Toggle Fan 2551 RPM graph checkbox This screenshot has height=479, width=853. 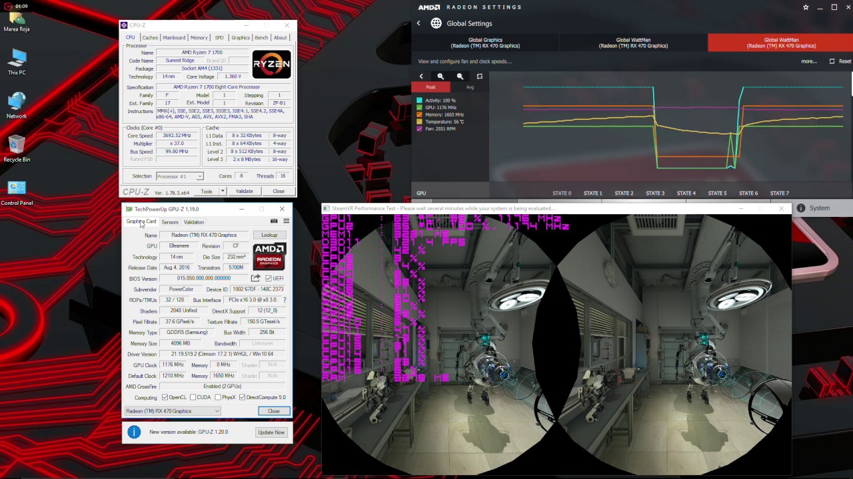pyautogui.click(x=419, y=129)
